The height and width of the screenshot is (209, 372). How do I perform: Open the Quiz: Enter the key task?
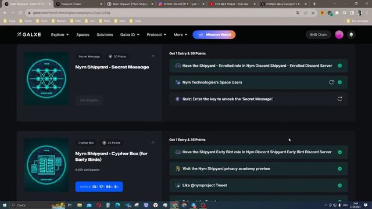tap(259, 99)
